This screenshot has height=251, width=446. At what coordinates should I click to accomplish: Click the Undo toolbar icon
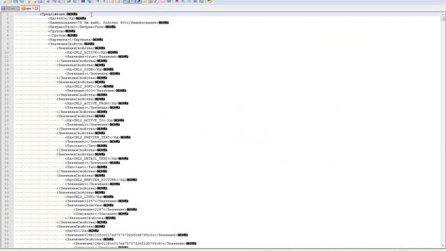coord(68,1)
